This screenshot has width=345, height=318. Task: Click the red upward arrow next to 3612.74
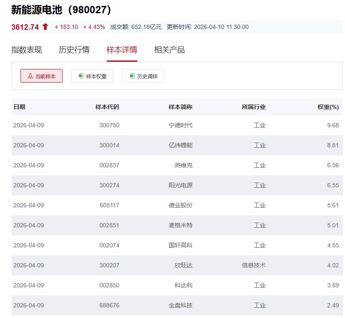click(46, 26)
